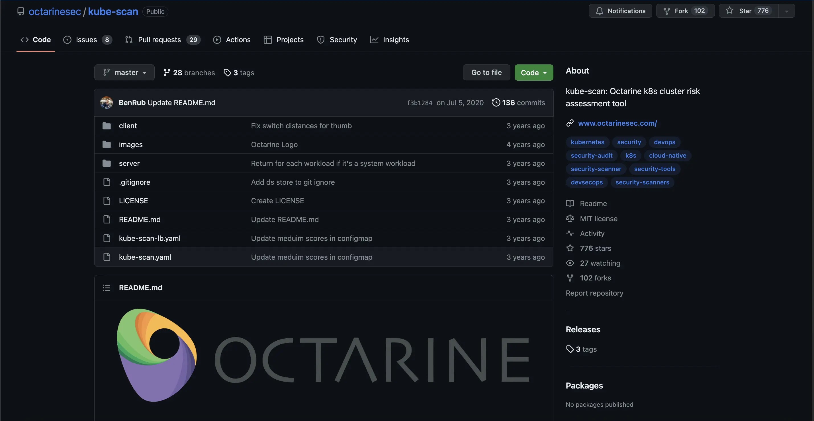Open the octarinesec owner link
The height and width of the screenshot is (421, 814).
55,11
